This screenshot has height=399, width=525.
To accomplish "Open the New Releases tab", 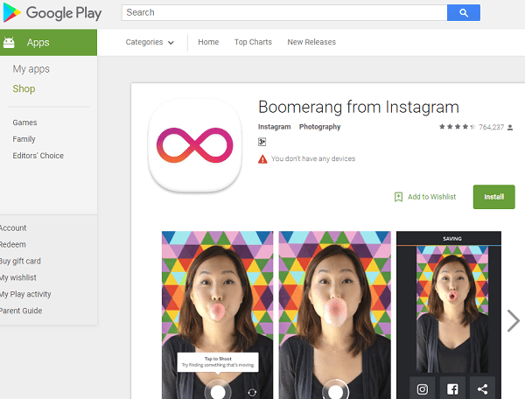I will (x=311, y=42).
